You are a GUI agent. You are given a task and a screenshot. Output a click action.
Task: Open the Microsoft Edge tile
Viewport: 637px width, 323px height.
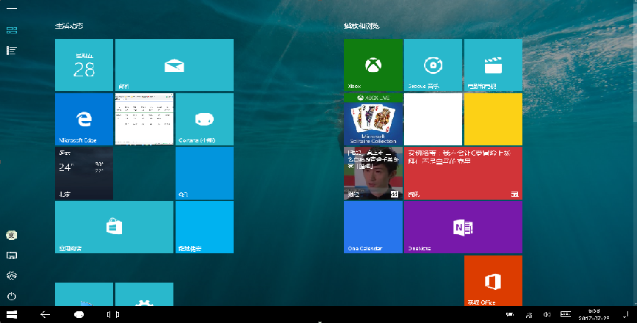tap(84, 119)
